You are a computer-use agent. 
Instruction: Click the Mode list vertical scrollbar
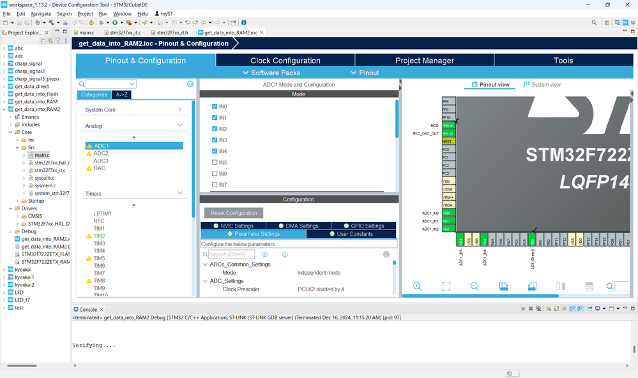[397, 119]
